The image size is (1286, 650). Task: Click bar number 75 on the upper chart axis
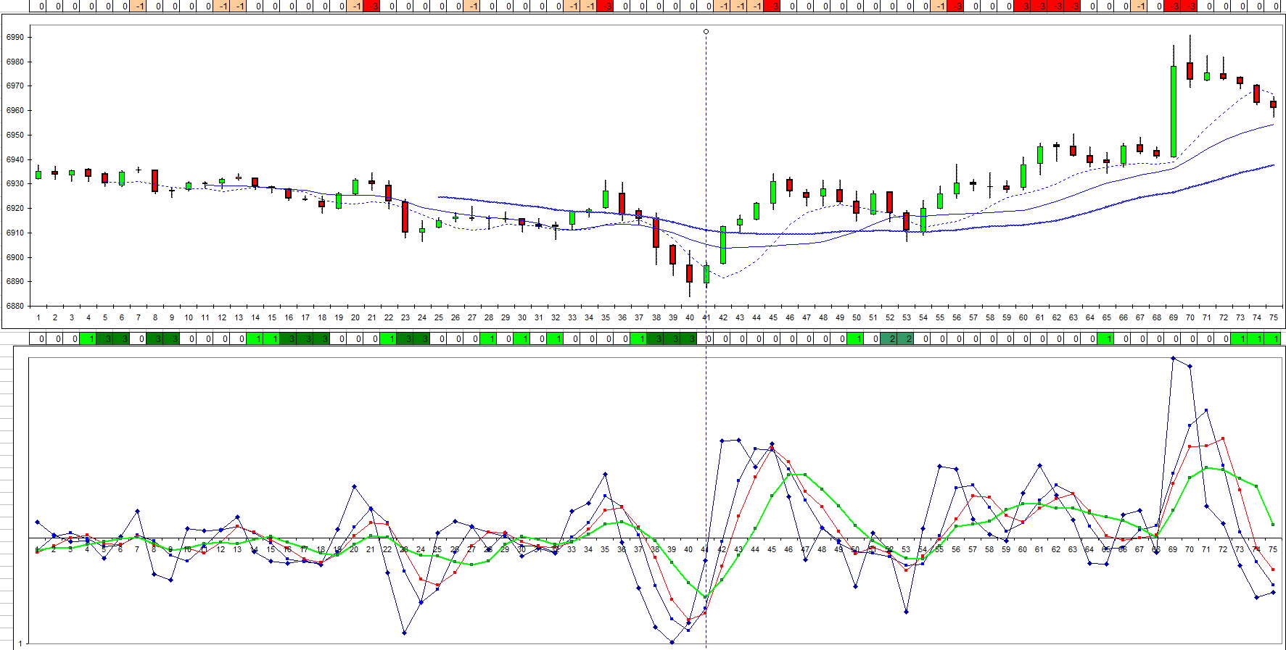[1273, 317]
